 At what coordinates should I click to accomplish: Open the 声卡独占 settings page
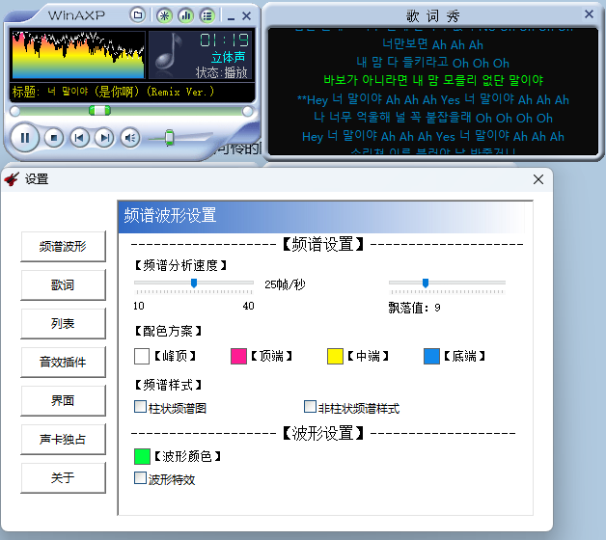(x=63, y=440)
